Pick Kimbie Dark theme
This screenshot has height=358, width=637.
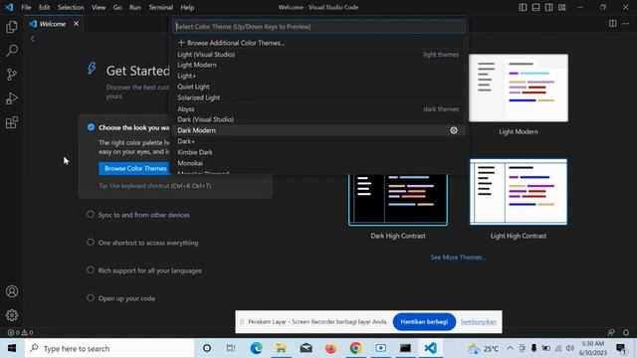click(318, 152)
